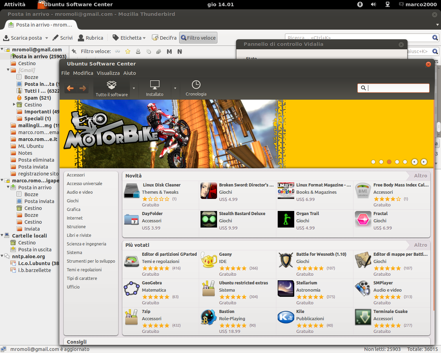Open the sound volume indicator in top bar
Viewport: 441px width, 353px height.
tap(373, 4)
